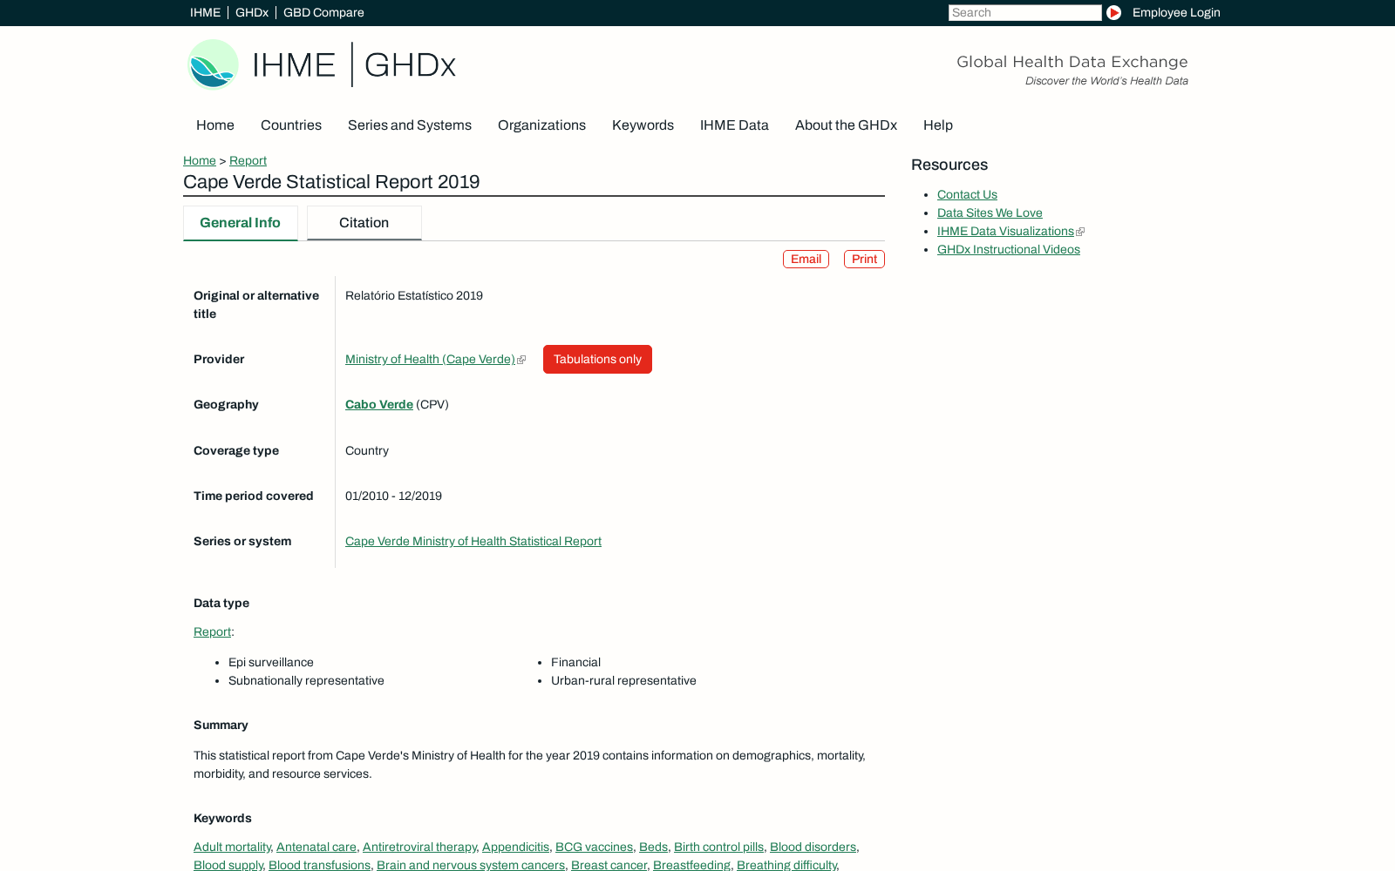Image resolution: width=1395 pixels, height=871 pixels.
Task: Open the Keywords menu item
Action: (643, 125)
